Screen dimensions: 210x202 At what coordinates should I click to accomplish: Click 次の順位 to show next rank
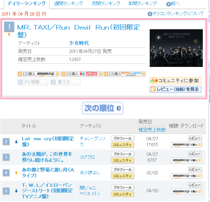pyautogui.click(x=103, y=108)
